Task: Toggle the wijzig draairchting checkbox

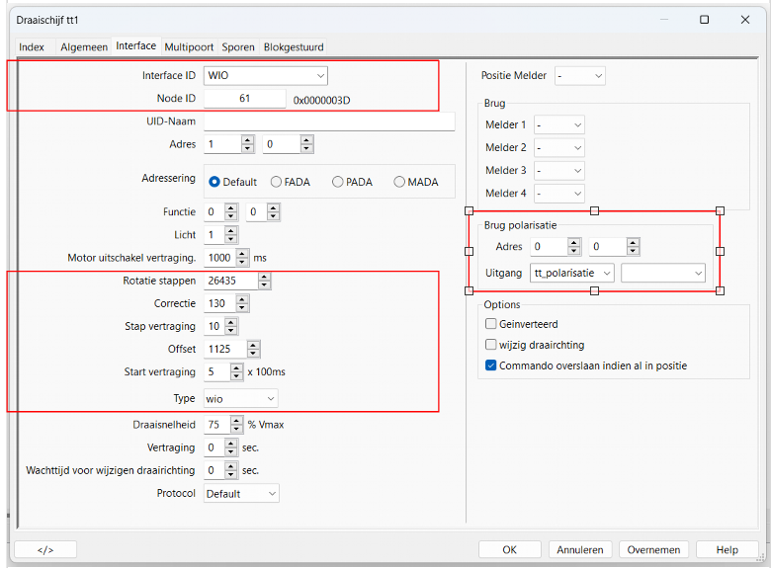Action: 490,345
